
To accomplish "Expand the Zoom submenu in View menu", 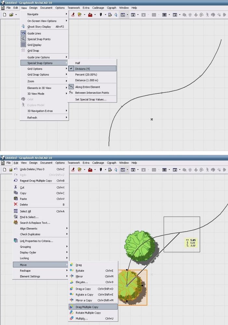I will pyautogui.click(x=44, y=81).
